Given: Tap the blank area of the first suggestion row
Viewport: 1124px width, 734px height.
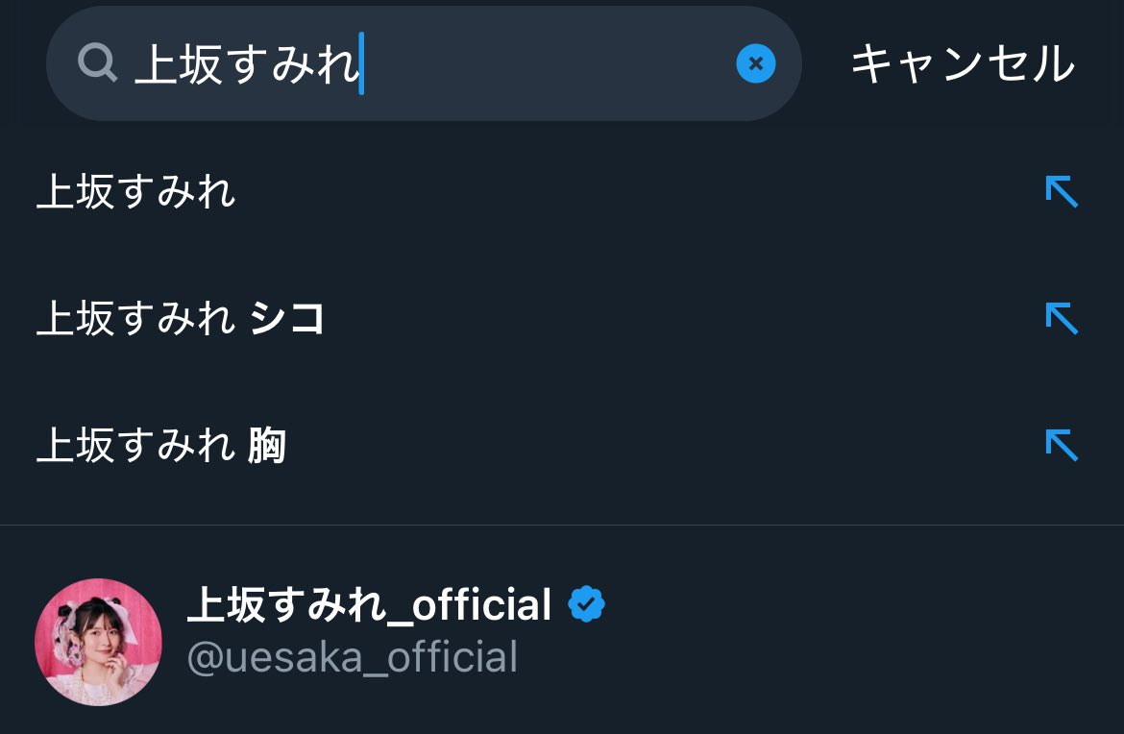Looking at the screenshot, I should [x=638, y=192].
